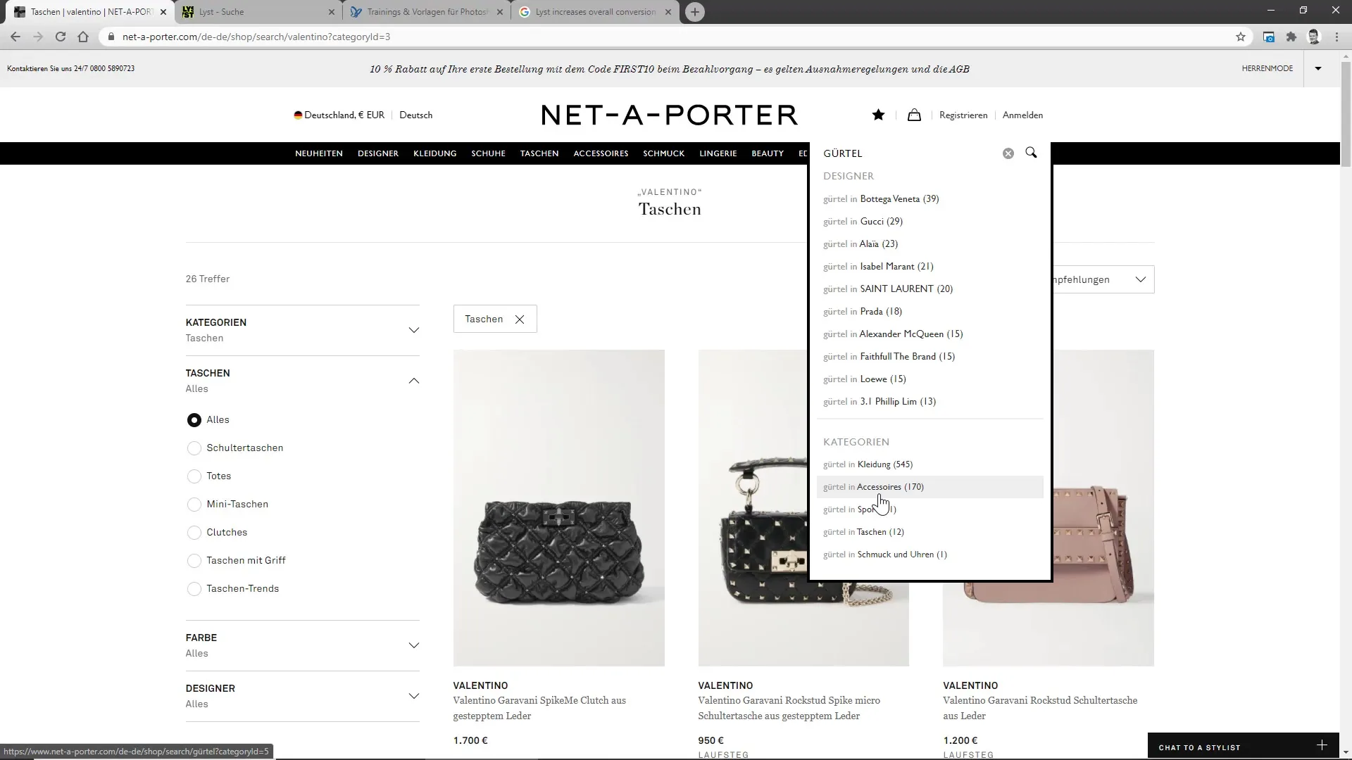Choose gürtel in Gucci suggestion
The width and height of the screenshot is (1352, 760).
[x=930, y=222]
